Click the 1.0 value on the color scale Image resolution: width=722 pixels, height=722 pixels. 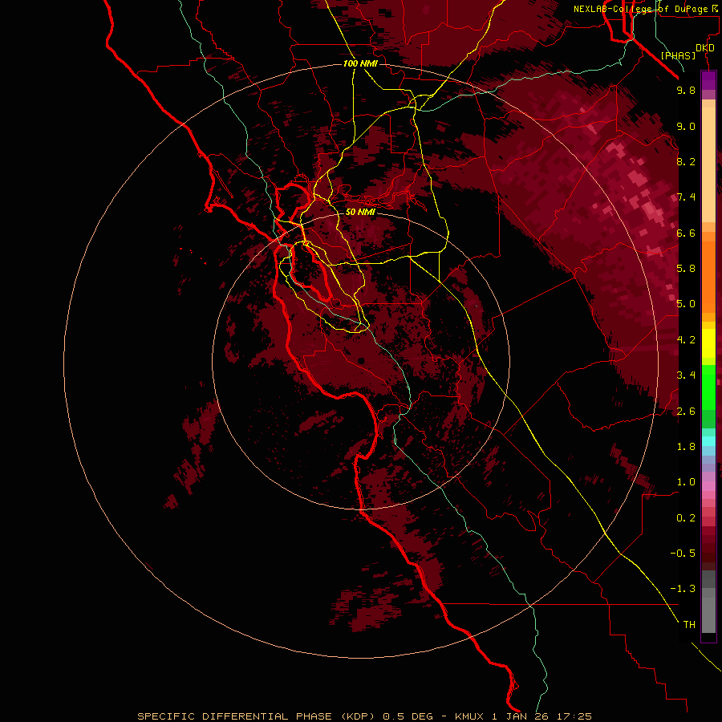686,482
